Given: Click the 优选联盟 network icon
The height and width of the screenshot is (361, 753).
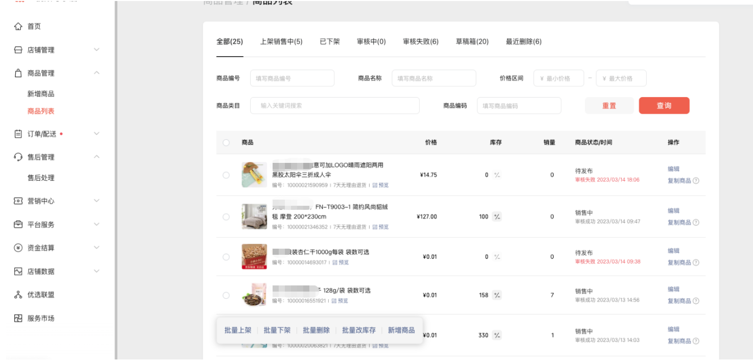Looking at the screenshot, I should click(18, 295).
